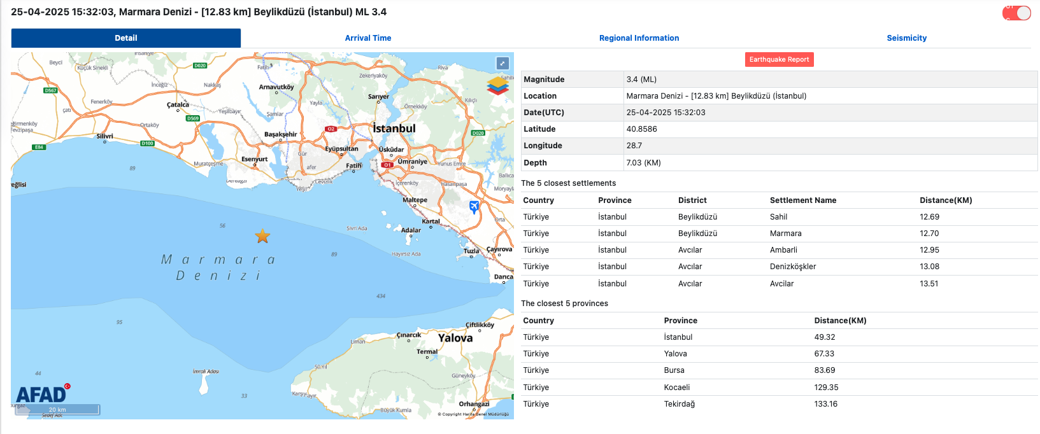Image resolution: width=1040 pixels, height=434 pixels.
Task: Click the District column header
Action: pyautogui.click(x=692, y=200)
